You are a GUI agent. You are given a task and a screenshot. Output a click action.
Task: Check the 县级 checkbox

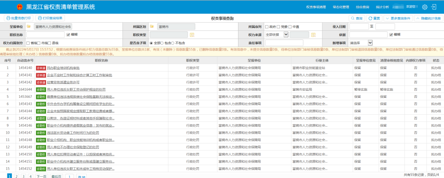pyautogui.click(x=50, y=43)
